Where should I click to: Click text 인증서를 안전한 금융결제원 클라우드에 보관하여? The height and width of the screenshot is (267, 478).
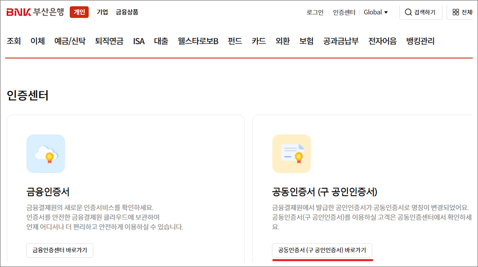pyautogui.click(x=93, y=217)
